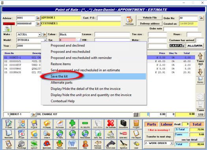Click the Tires globe icon
207x150 pixels.
pos(72,134)
